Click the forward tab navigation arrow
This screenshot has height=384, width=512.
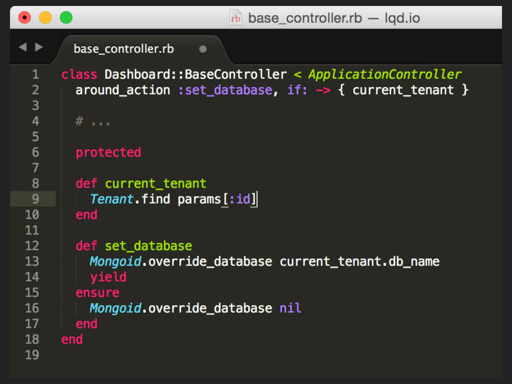(39, 47)
